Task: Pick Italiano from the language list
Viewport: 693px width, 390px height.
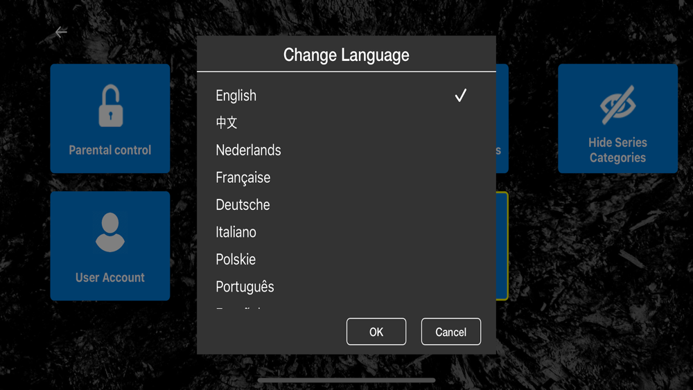Action: click(346, 232)
